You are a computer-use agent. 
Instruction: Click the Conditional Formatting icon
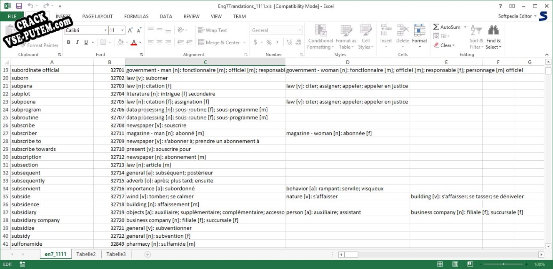coord(320,31)
